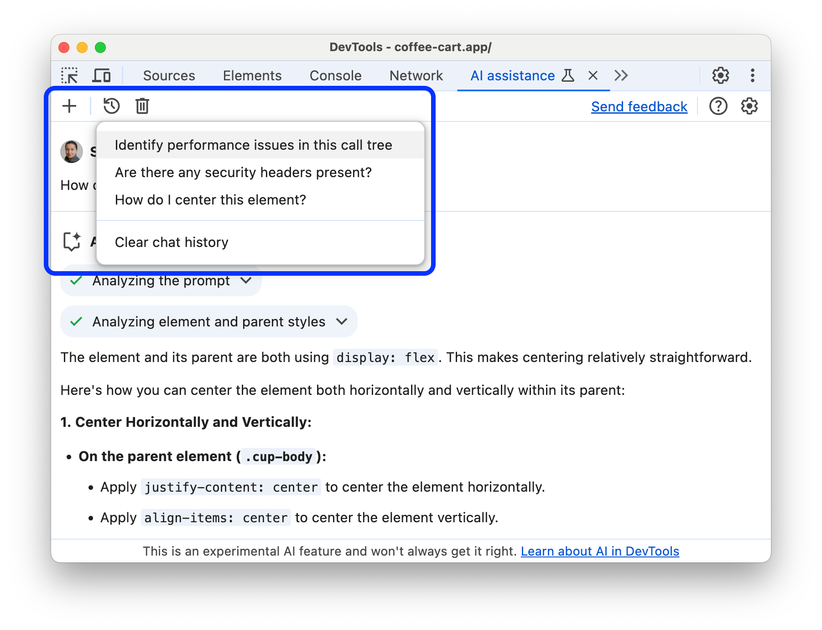Click the experiment flask icon beside AI assistance
The width and height of the screenshot is (822, 630).
[x=567, y=76]
